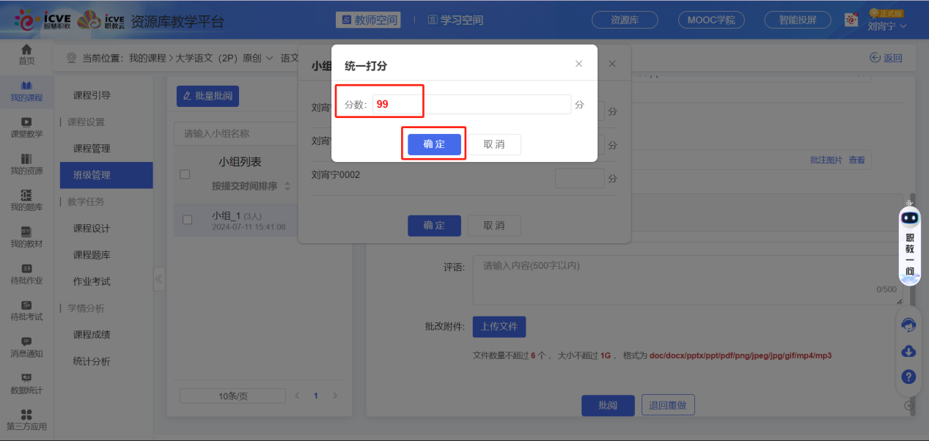
Task: Click the floating help question icon
Action: (x=908, y=377)
